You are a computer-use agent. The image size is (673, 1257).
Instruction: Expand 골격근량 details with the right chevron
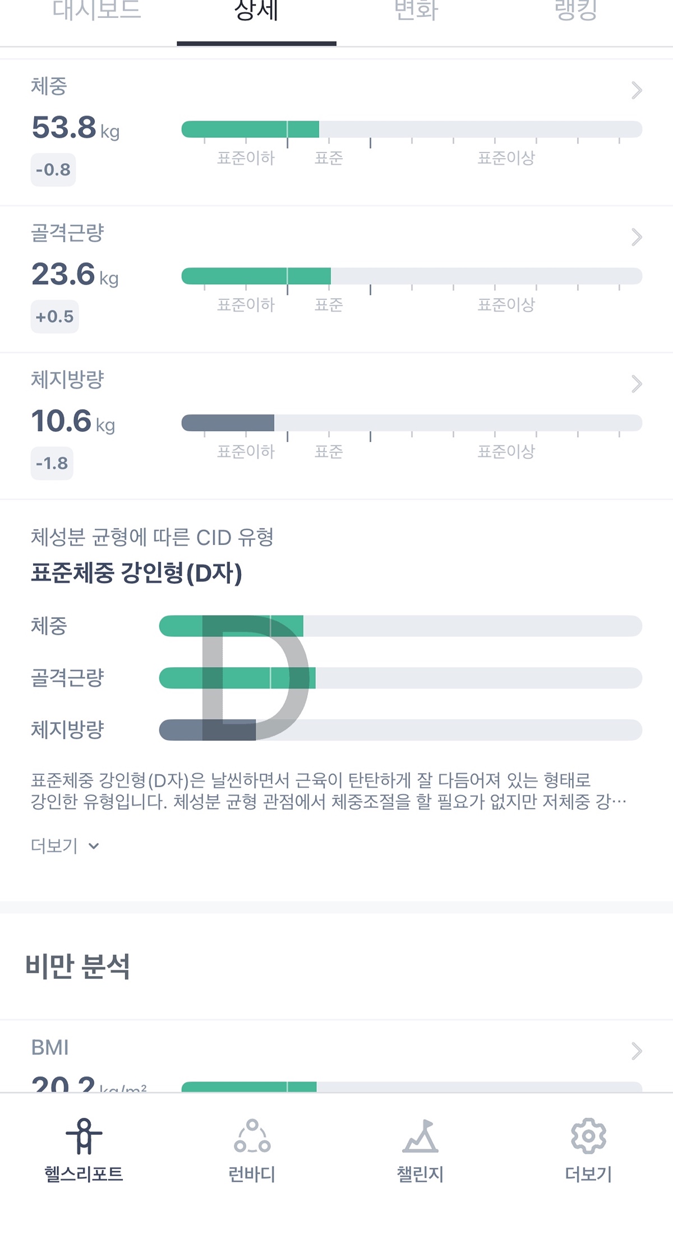click(x=636, y=237)
